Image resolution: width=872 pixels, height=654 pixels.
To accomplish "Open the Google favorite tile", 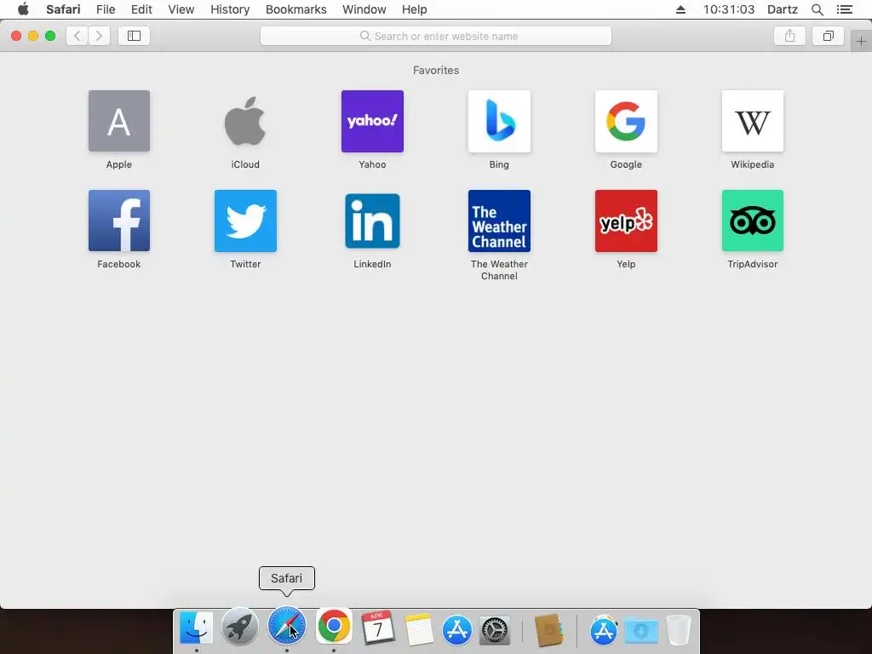I will (626, 121).
